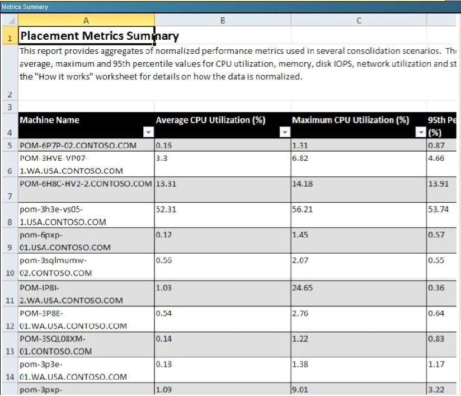461x396 pixels.
Task: Click 95th percentile value 4.66
Action: [x=436, y=158]
